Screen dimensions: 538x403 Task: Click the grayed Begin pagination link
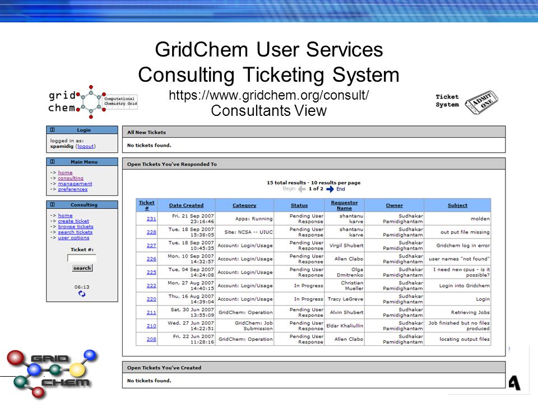(289, 189)
